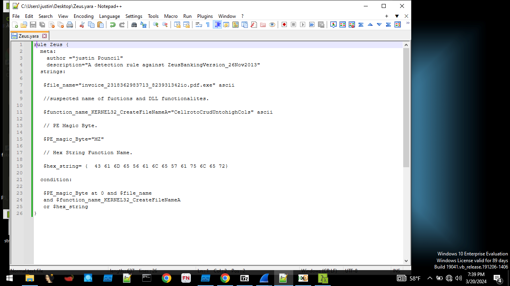Click the Stop Recording macro icon
This screenshot has width=510, height=286.
293,25
